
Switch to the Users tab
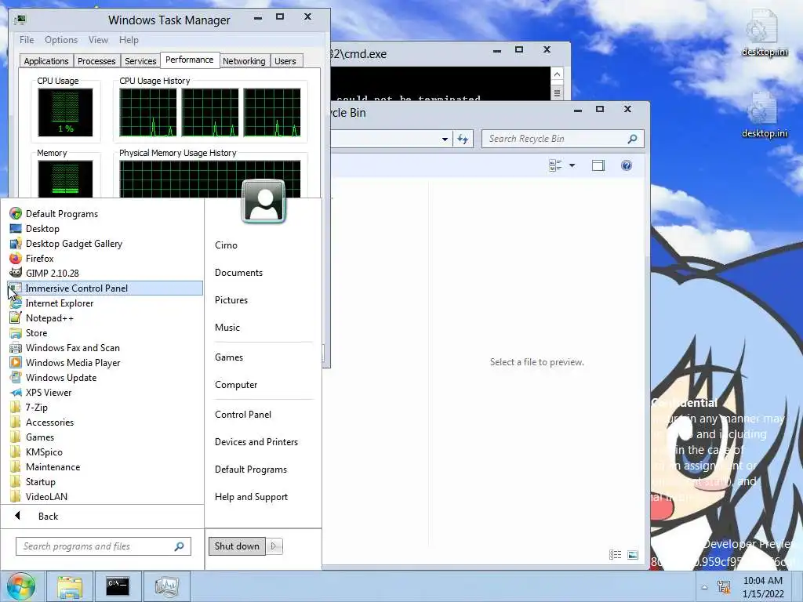pos(285,61)
